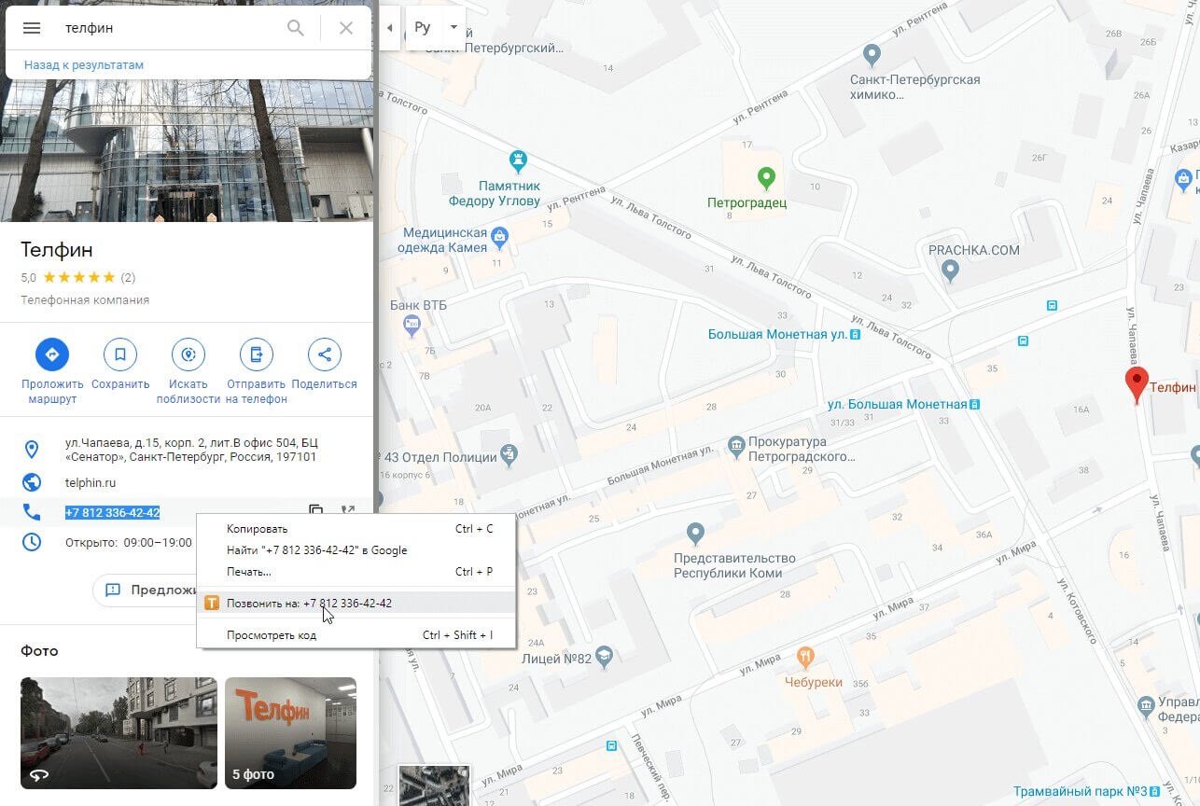
Task: Click the phone handset icon
Action: 32,512
